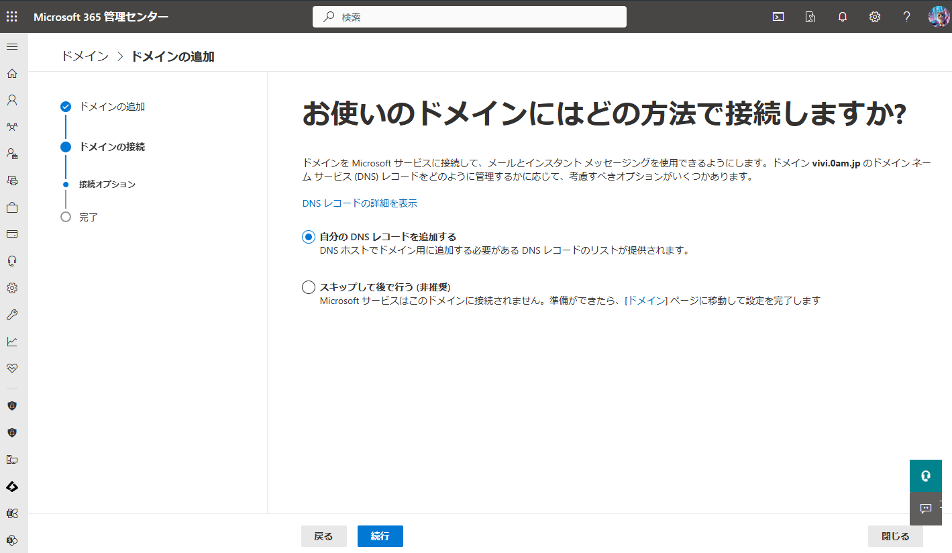Open Teams and groups icon in sidebar
This screenshot has height=553, width=952.
(x=12, y=127)
